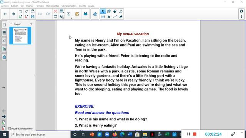Choose the Line tool
Viewport: 246px width, 138px height.
click(x=115, y=16)
